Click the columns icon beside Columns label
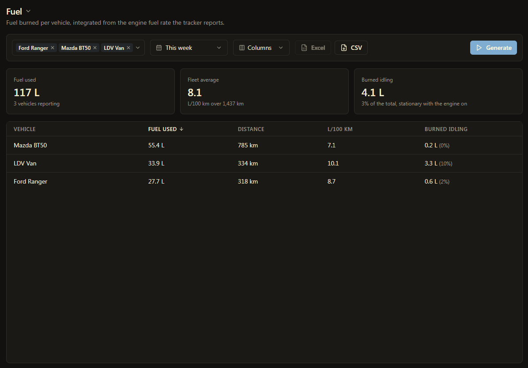 pyautogui.click(x=242, y=48)
